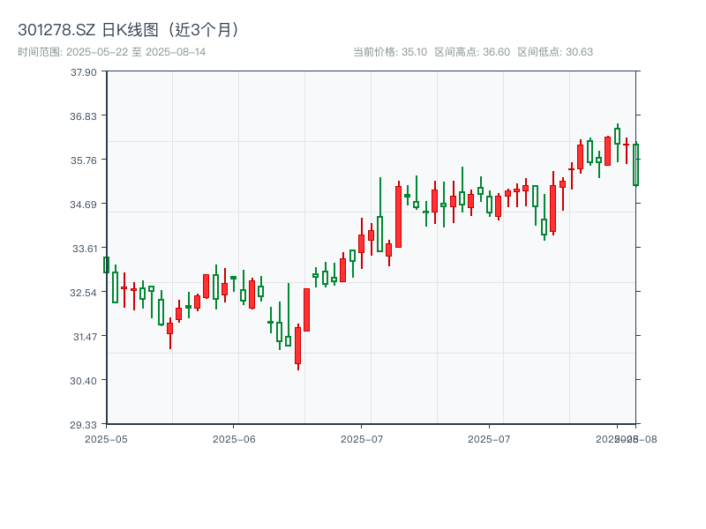Click the lowest red candle near 30.63
Screen dimensions: 706x529
tap(297, 346)
